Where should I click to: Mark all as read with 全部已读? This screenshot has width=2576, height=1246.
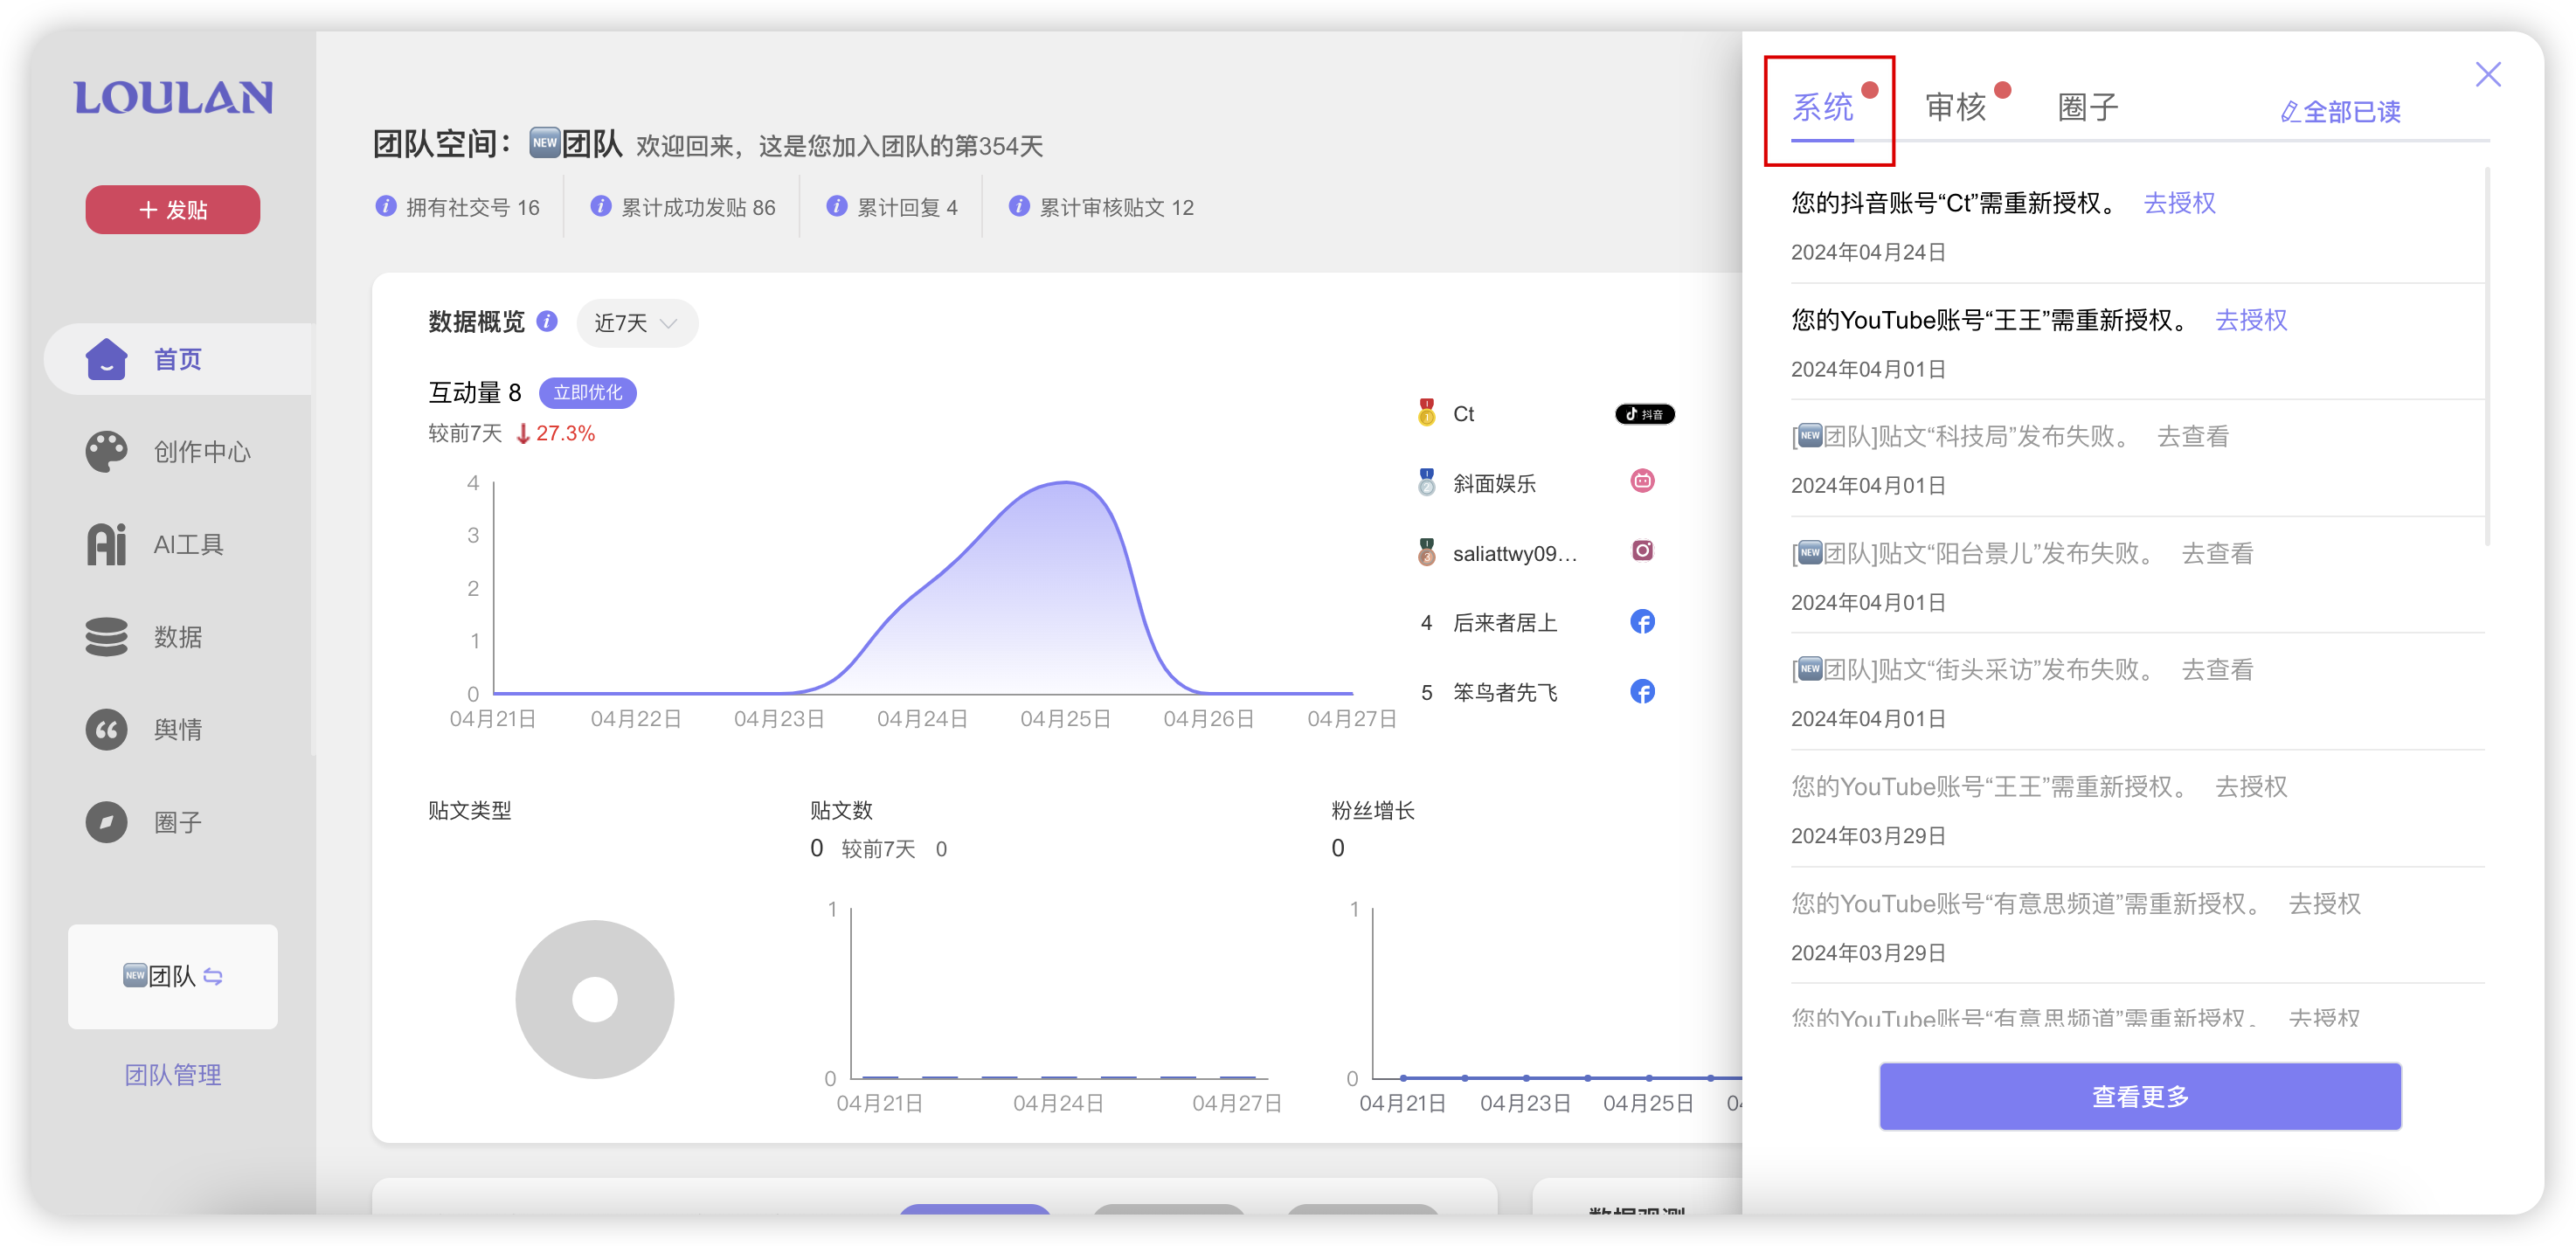(x=2340, y=112)
